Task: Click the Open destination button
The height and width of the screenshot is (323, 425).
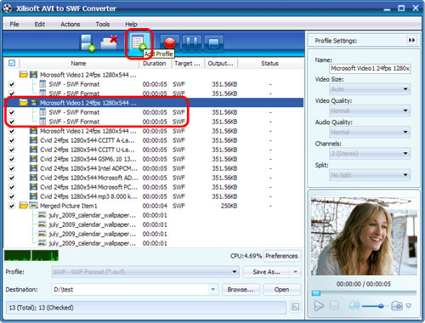Action: tap(281, 289)
